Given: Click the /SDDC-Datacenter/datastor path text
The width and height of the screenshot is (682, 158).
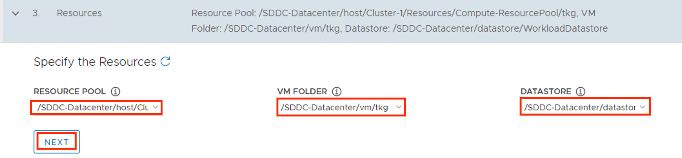Looking at the screenshot, I should coord(580,107).
